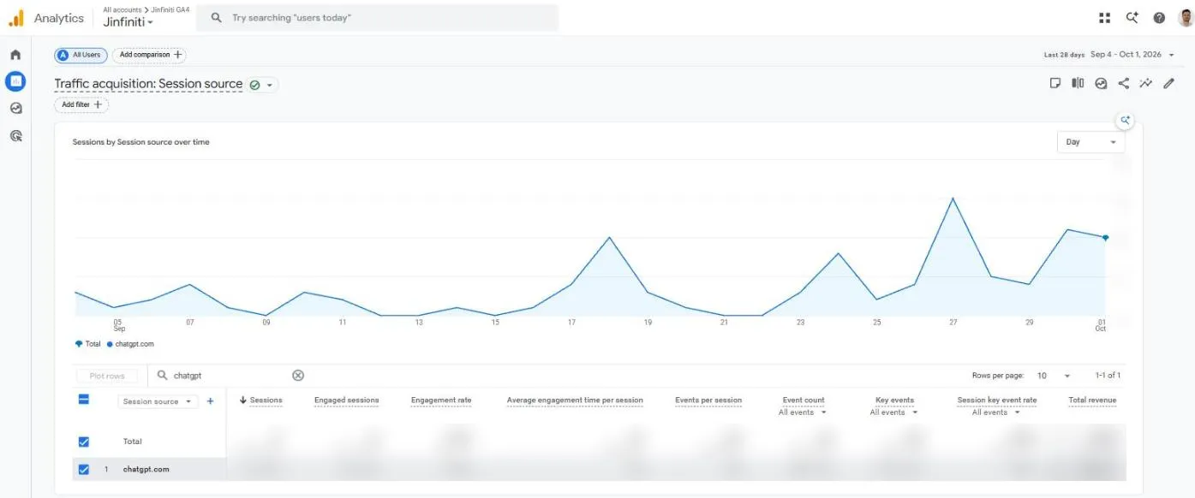Click the Session key event rate column header
This screenshot has width=1195, height=498.
[x=997, y=400]
